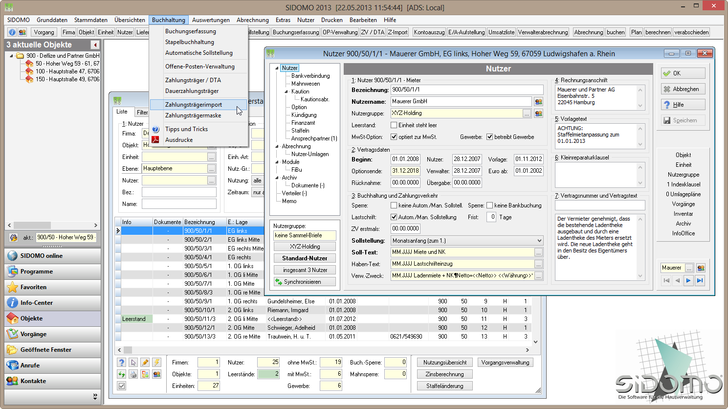Click OK button in Nutzer dialog
This screenshot has height=409, width=728.
point(683,73)
